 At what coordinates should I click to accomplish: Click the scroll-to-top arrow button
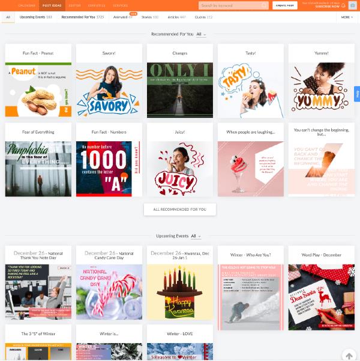point(349,356)
